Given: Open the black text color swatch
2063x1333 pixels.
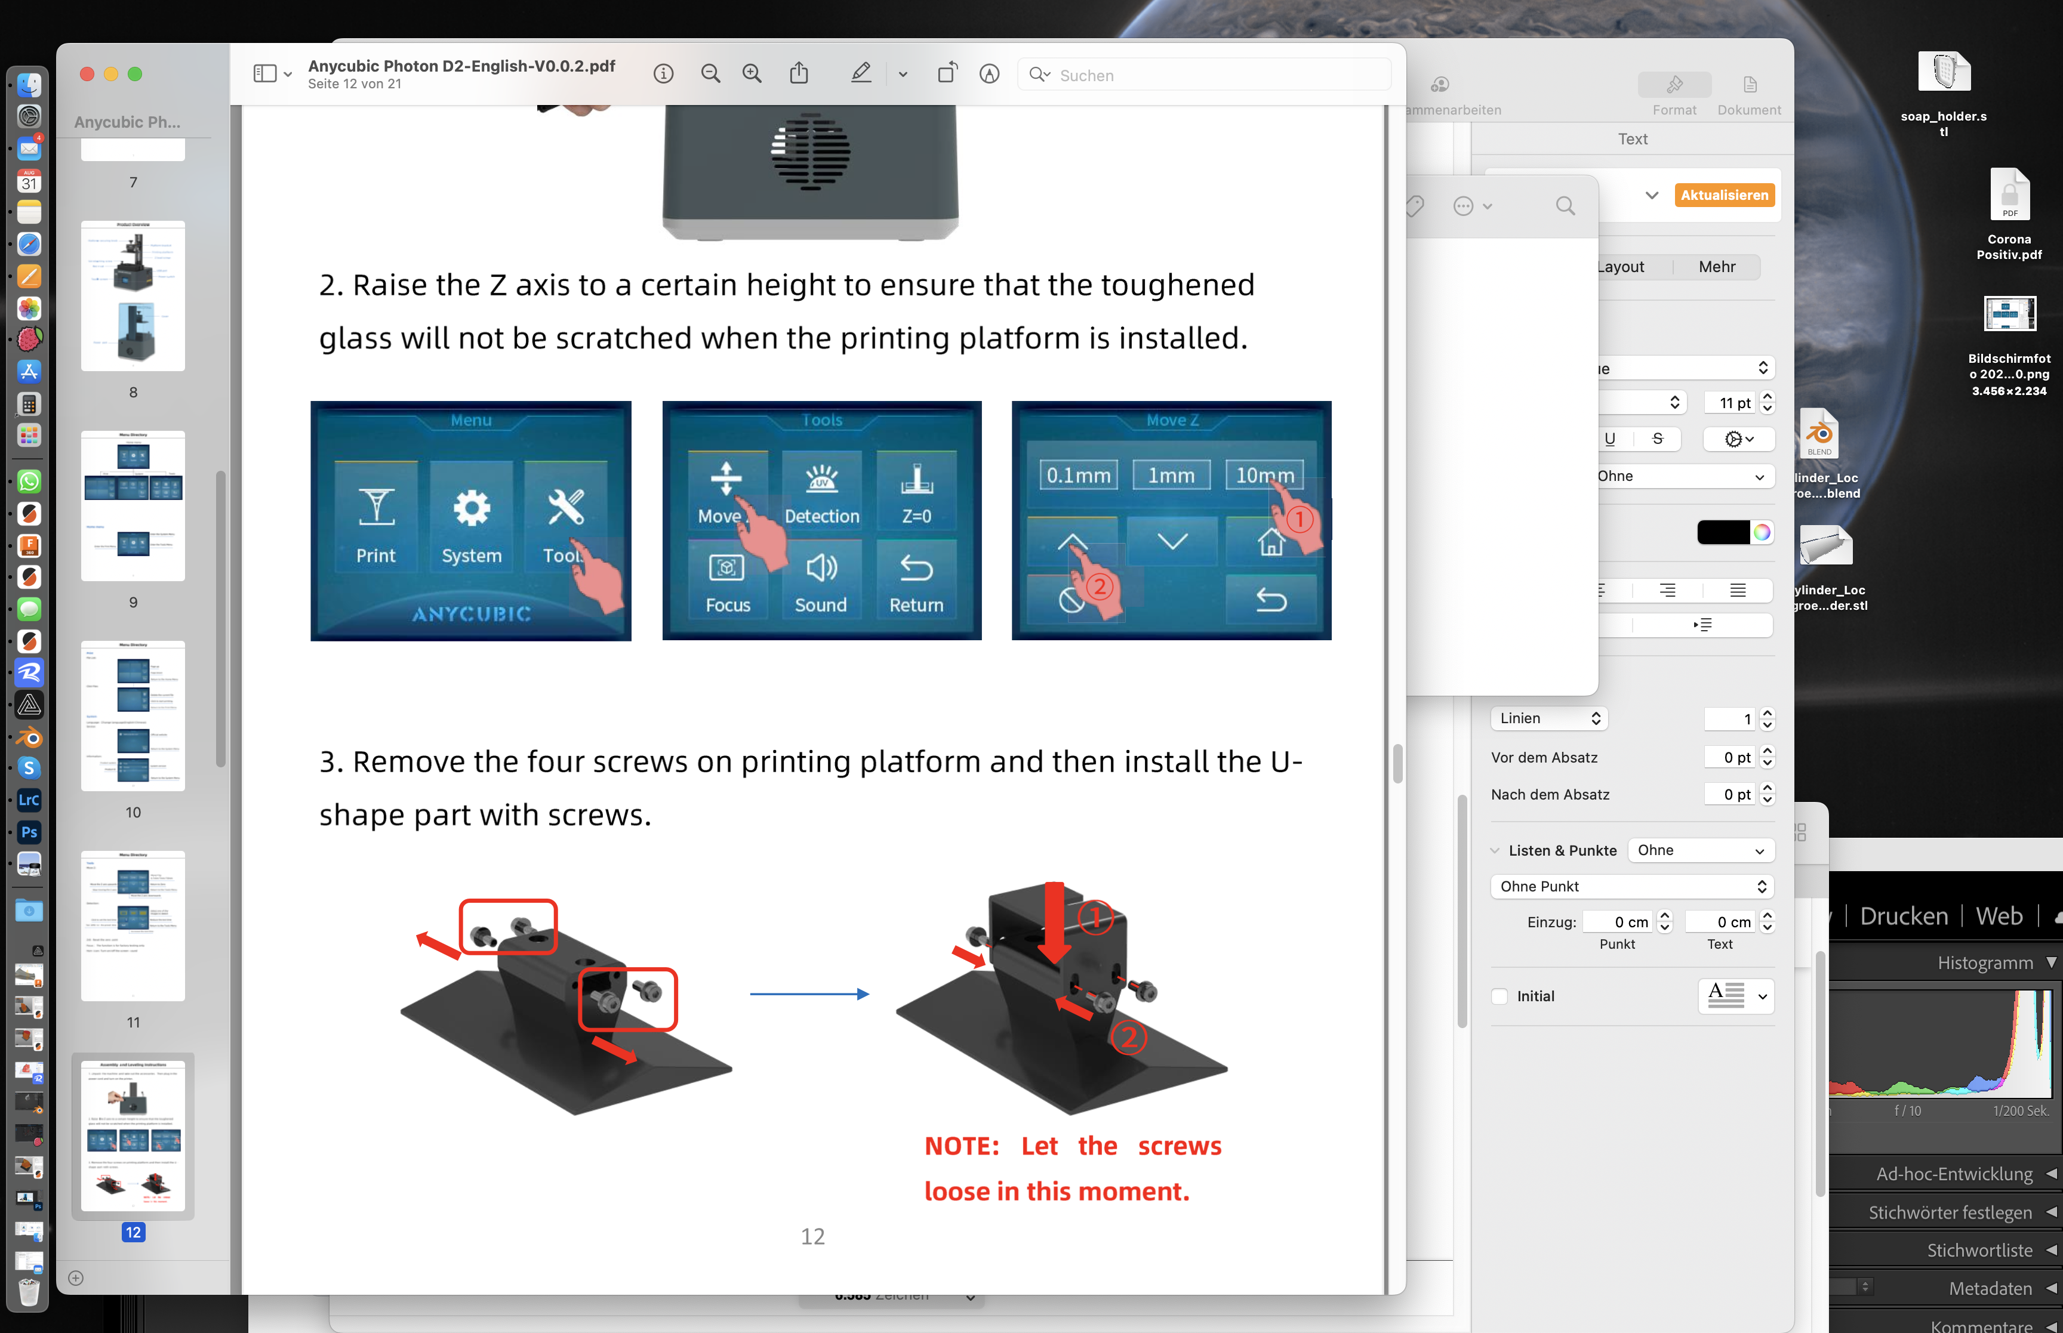Looking at the screenshot, I should (x=1723, y=532).
